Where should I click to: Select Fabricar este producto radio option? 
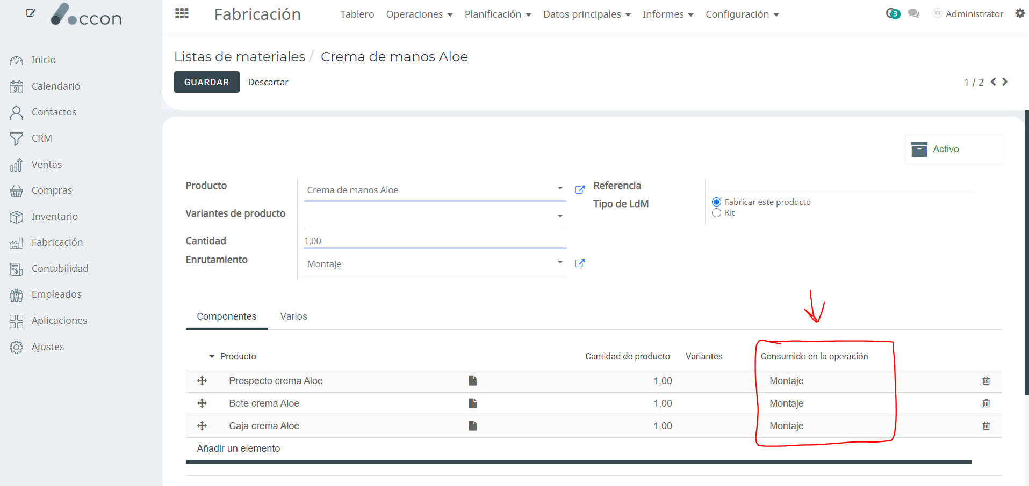point(716,202)
